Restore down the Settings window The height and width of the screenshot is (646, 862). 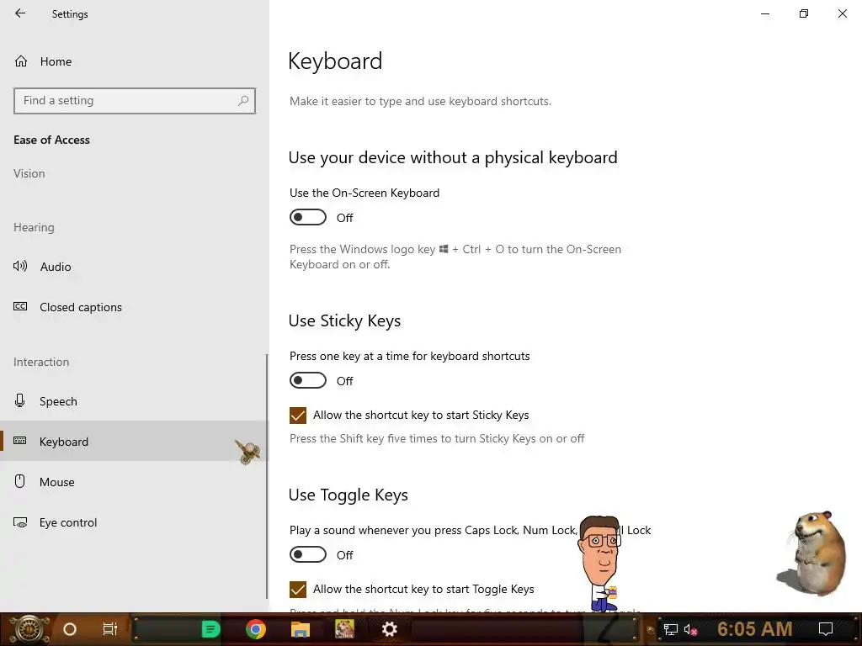coord(804,13)
